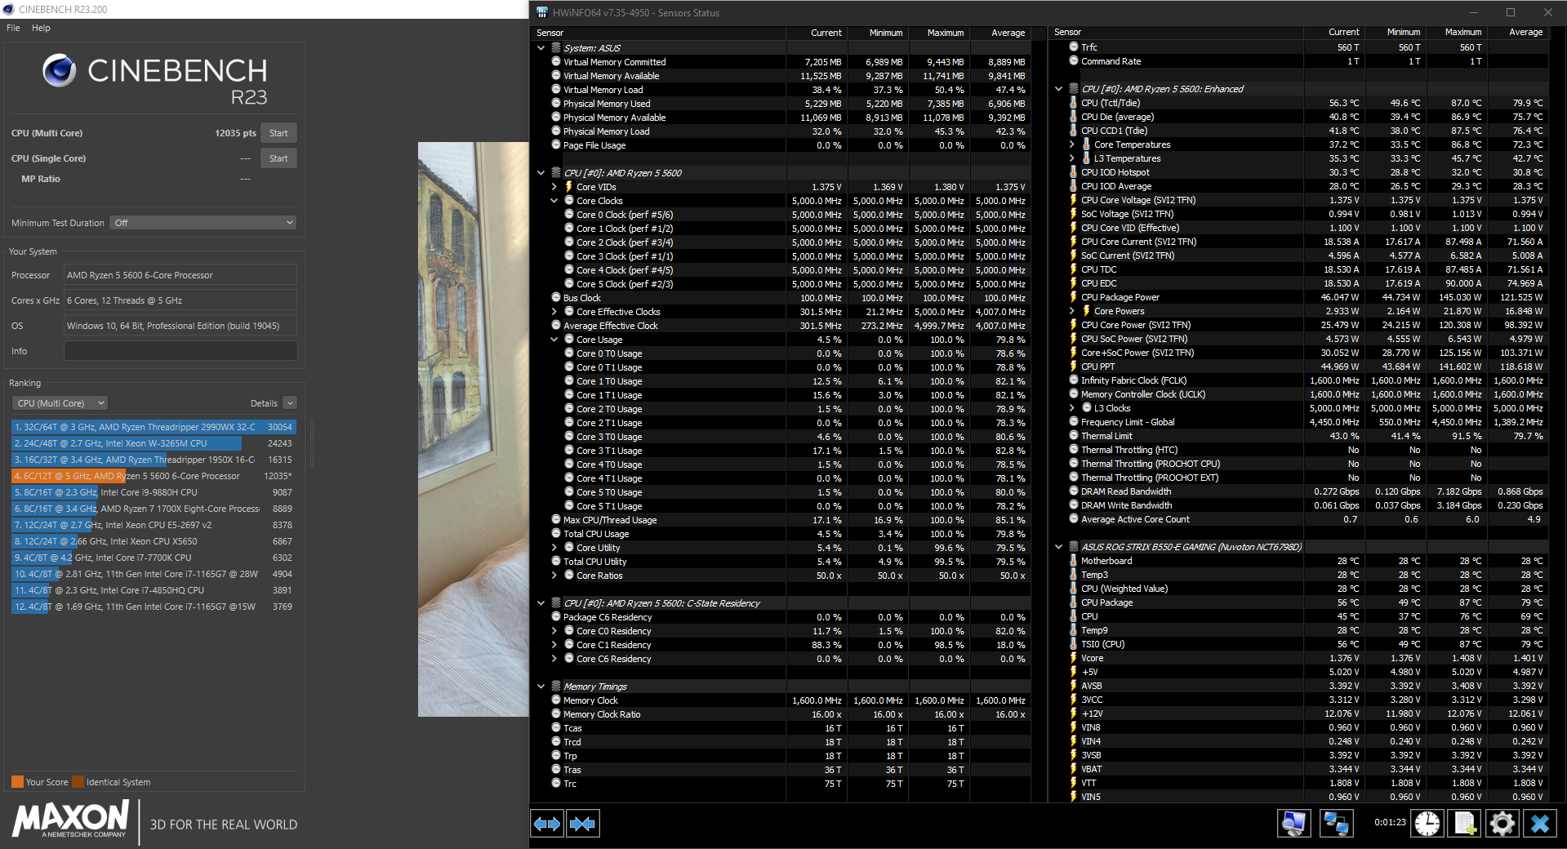Select the CPU Package Power sensor row

point(1307,297)
